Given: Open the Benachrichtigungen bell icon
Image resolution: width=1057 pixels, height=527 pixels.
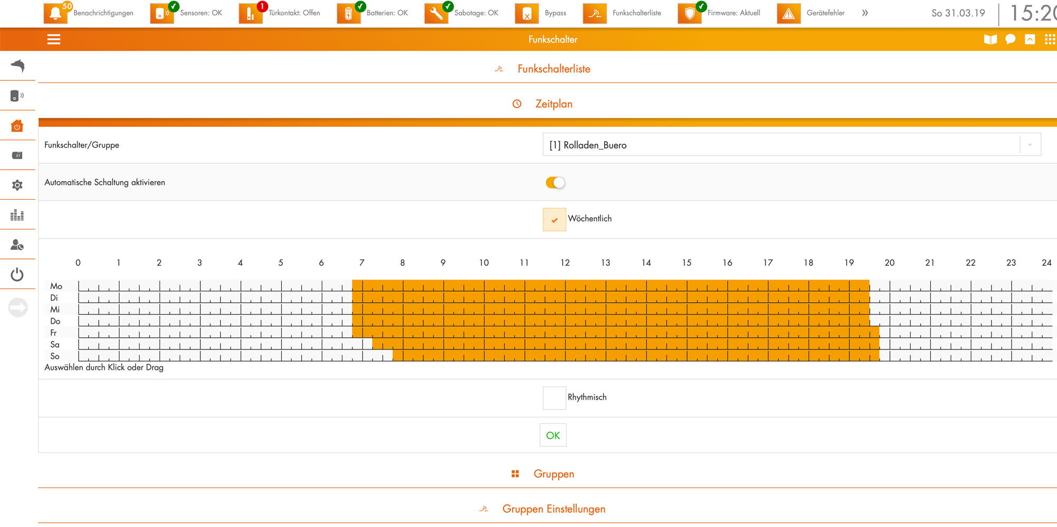Looking at the screenshot, I should coord(55,13).
